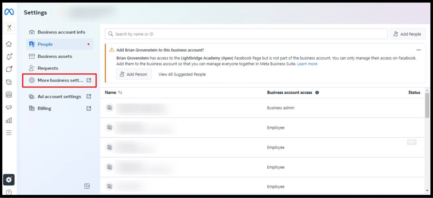Viewport: 433px width, 198px height.
Task: Open Ads megaphone icon in sidebar
Action: (9, 107)
